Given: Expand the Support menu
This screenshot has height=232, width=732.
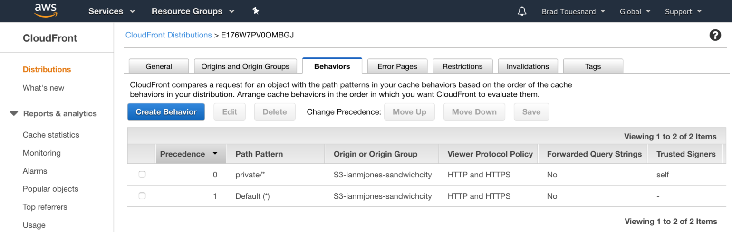Looking at the screenshot, I should coord(683,11).
